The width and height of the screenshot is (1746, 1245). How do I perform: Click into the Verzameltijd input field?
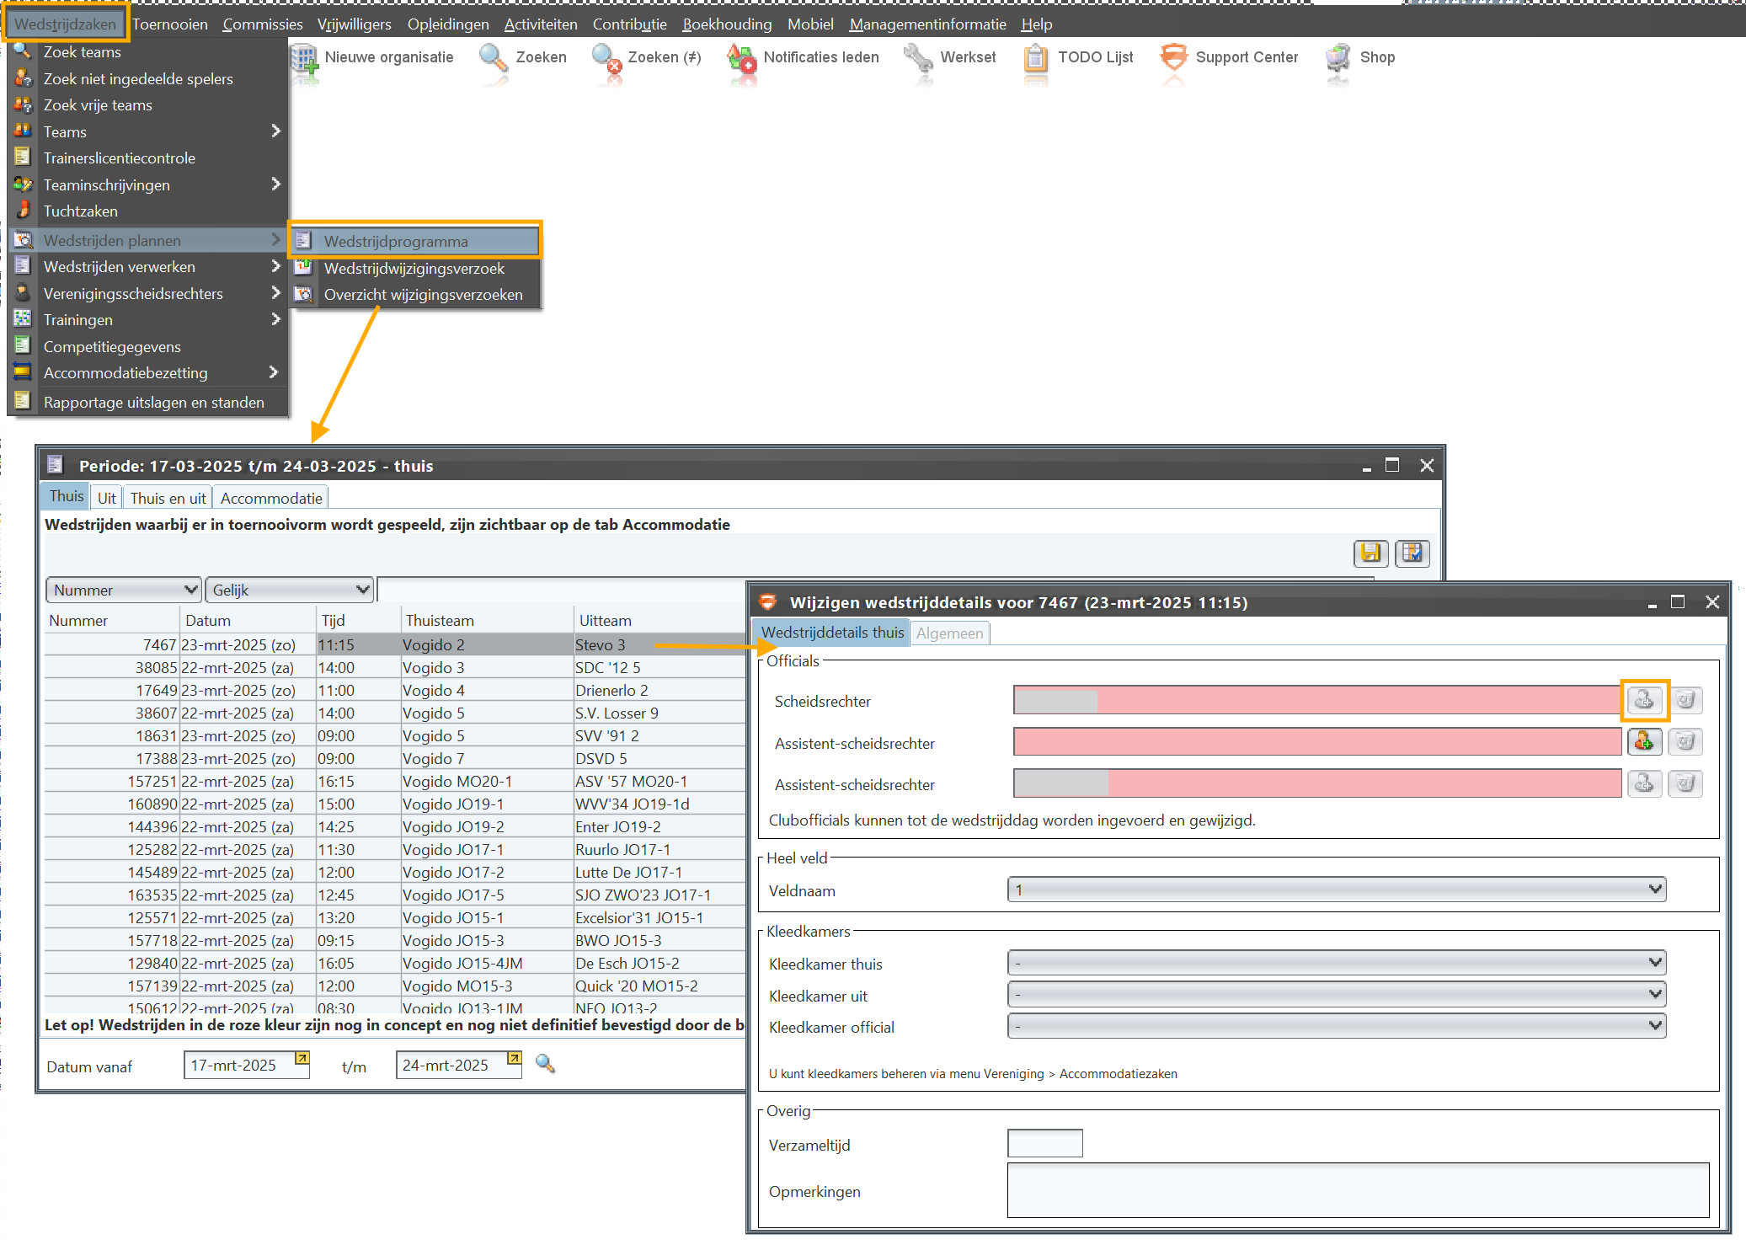[x=1044, y=1144]
